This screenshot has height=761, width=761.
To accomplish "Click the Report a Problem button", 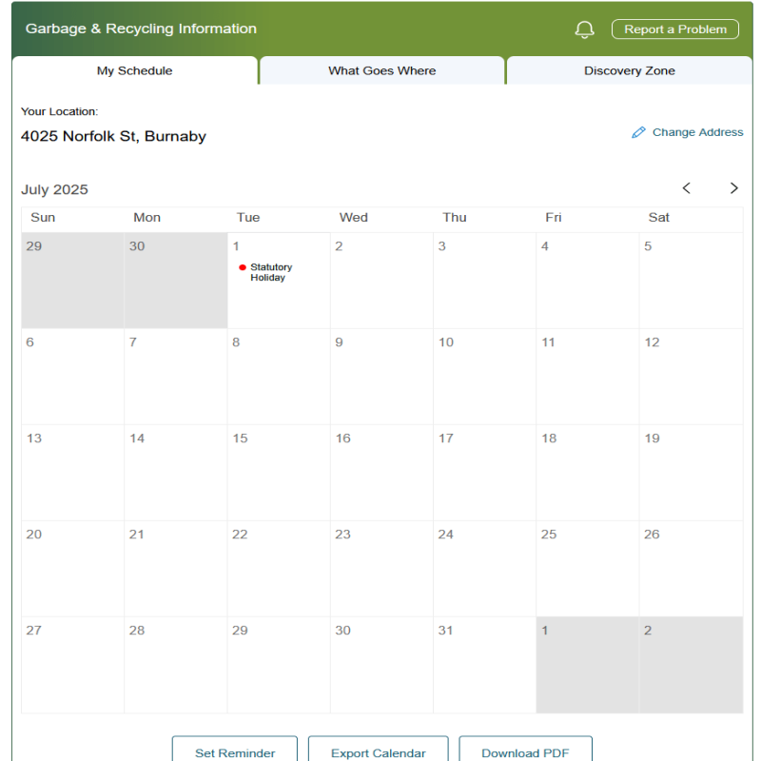I will [675, 29].
